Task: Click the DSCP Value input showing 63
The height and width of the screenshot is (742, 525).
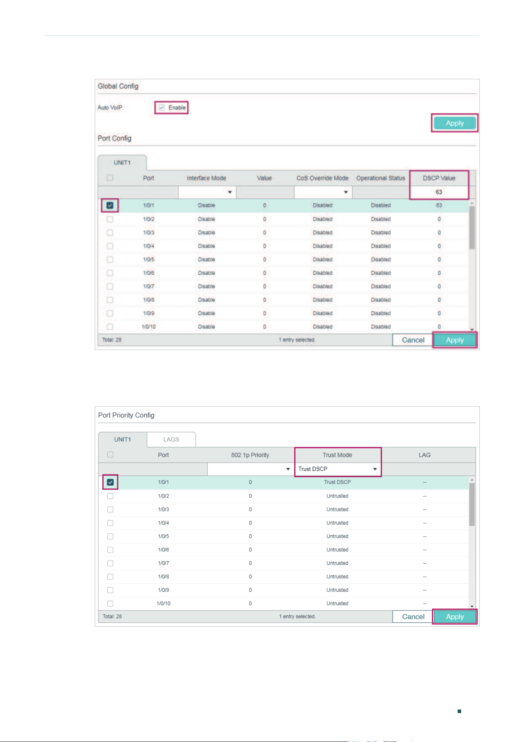Action: pos(439,192)
